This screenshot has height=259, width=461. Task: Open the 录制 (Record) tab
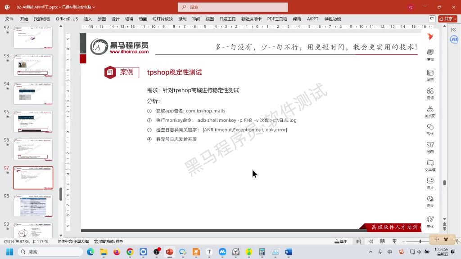[182, 19]
